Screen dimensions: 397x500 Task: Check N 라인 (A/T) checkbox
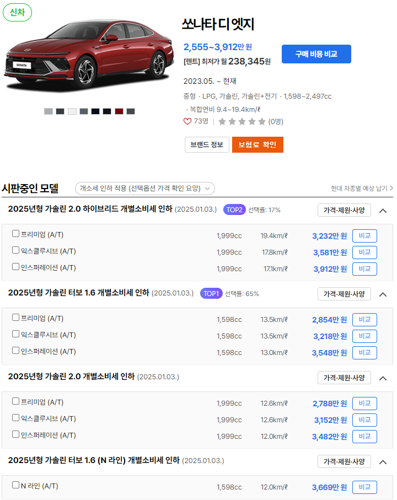point(15,485)
